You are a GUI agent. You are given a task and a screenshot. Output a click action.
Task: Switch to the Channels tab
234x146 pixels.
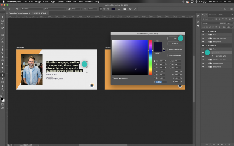point(212,15)
